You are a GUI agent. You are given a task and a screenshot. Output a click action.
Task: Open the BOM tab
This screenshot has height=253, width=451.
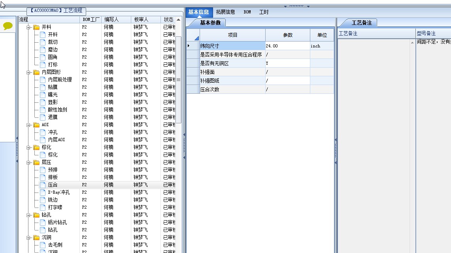click(247, 12)
